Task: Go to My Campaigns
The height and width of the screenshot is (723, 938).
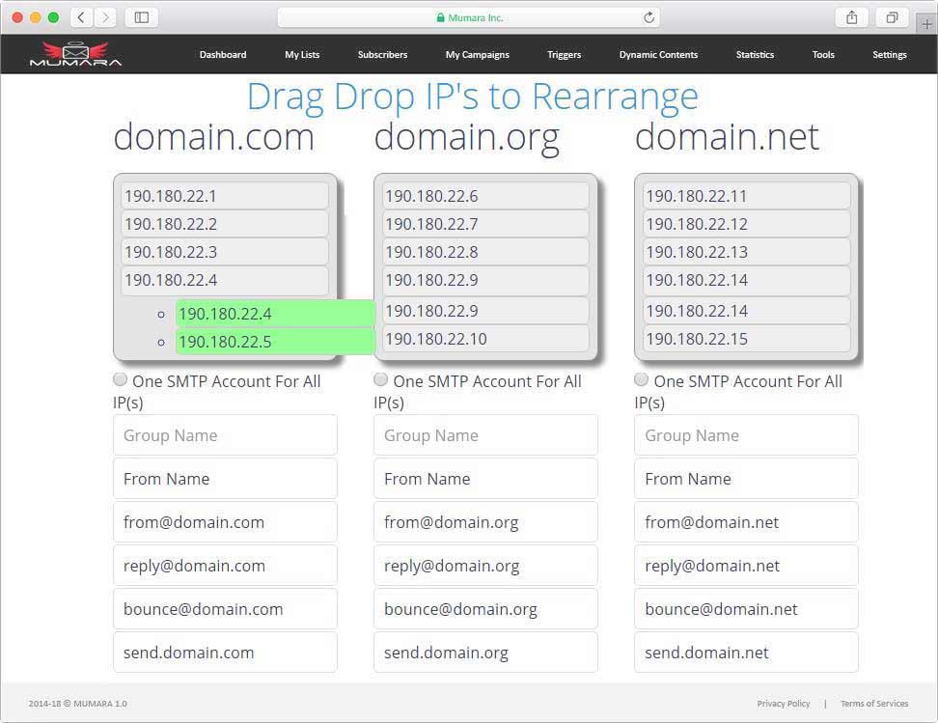Action: [477, 55]
